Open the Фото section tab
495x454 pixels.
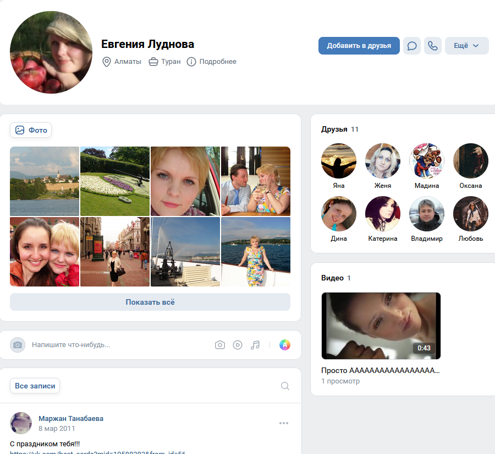coord(31,130)
